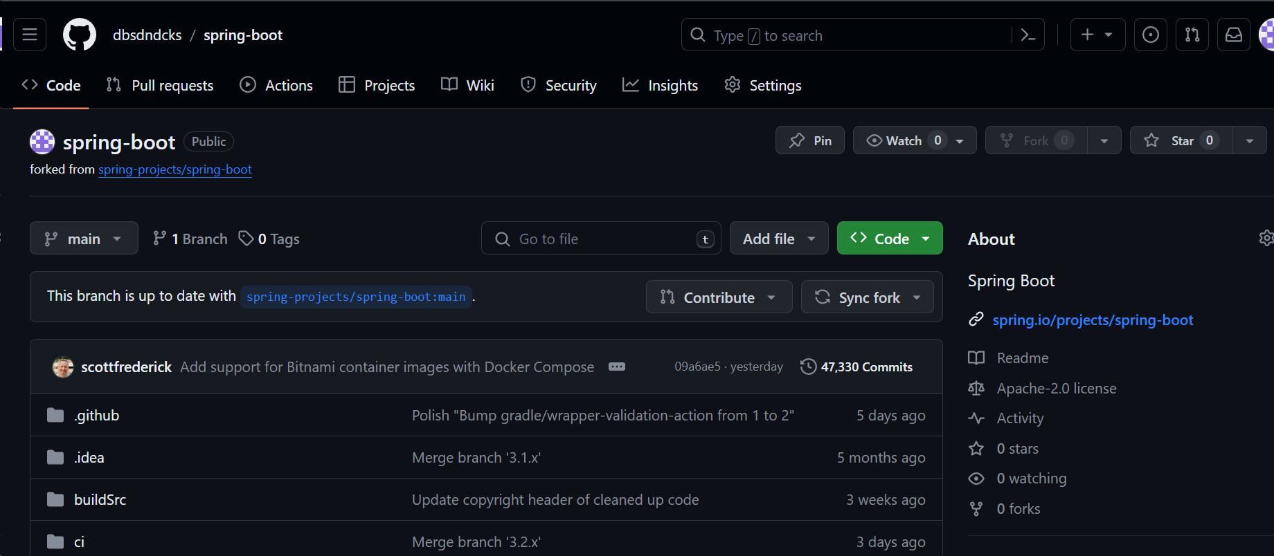Expand the Add file dropdown
The image size is (1274, 556).
[x=779, y=238]
